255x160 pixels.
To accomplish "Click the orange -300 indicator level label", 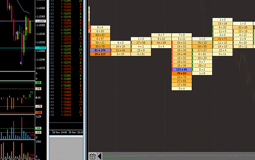I will coord(39,113).
